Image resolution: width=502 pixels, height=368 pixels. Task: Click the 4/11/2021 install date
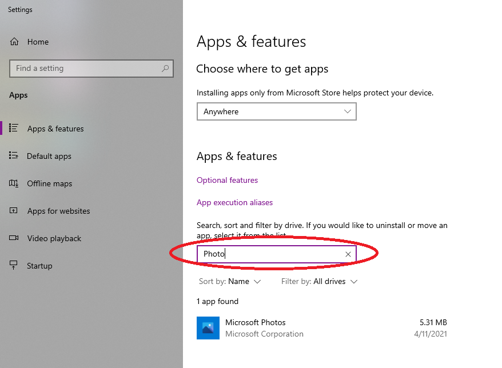click(x=431, y=334)
